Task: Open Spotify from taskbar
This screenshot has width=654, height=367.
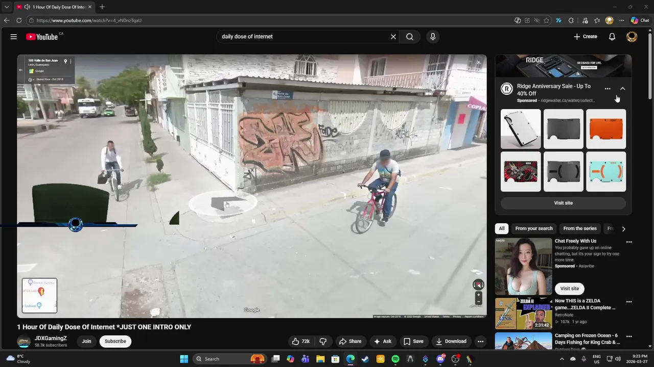Action: tap(395, 359)
